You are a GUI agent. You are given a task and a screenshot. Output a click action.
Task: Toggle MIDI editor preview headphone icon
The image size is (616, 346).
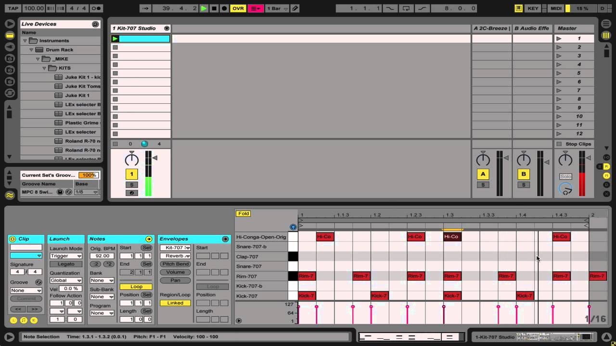293,227
